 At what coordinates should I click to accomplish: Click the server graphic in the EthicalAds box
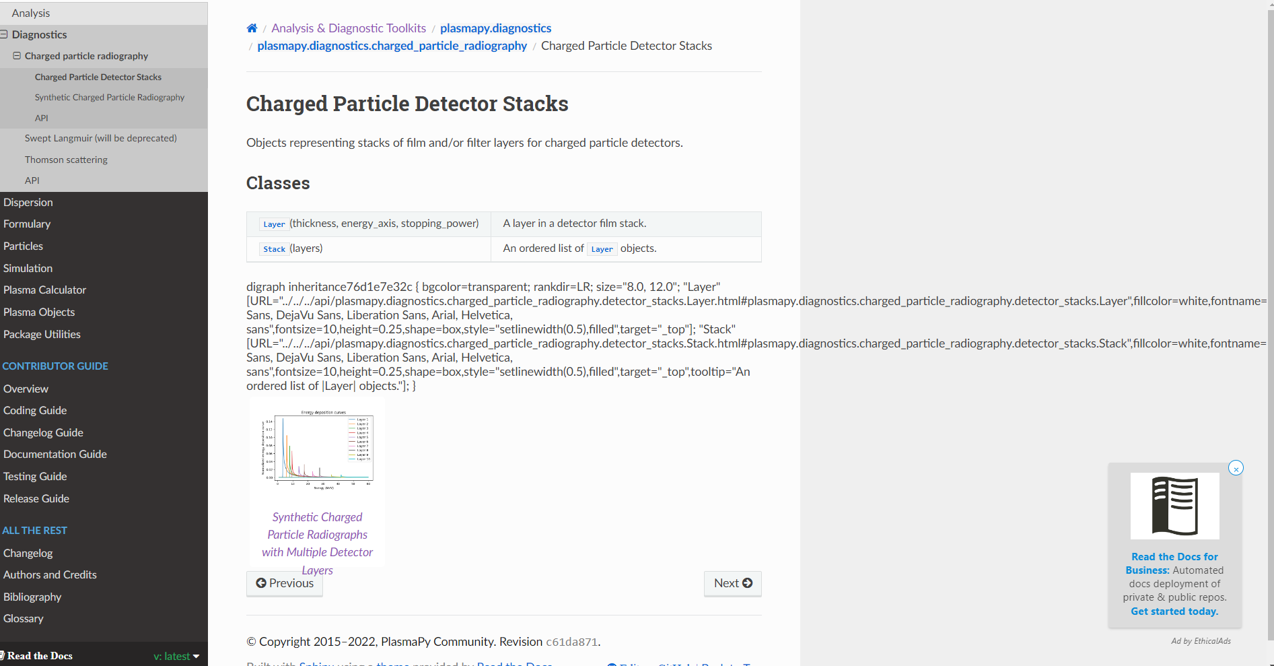click(1174, 506)
